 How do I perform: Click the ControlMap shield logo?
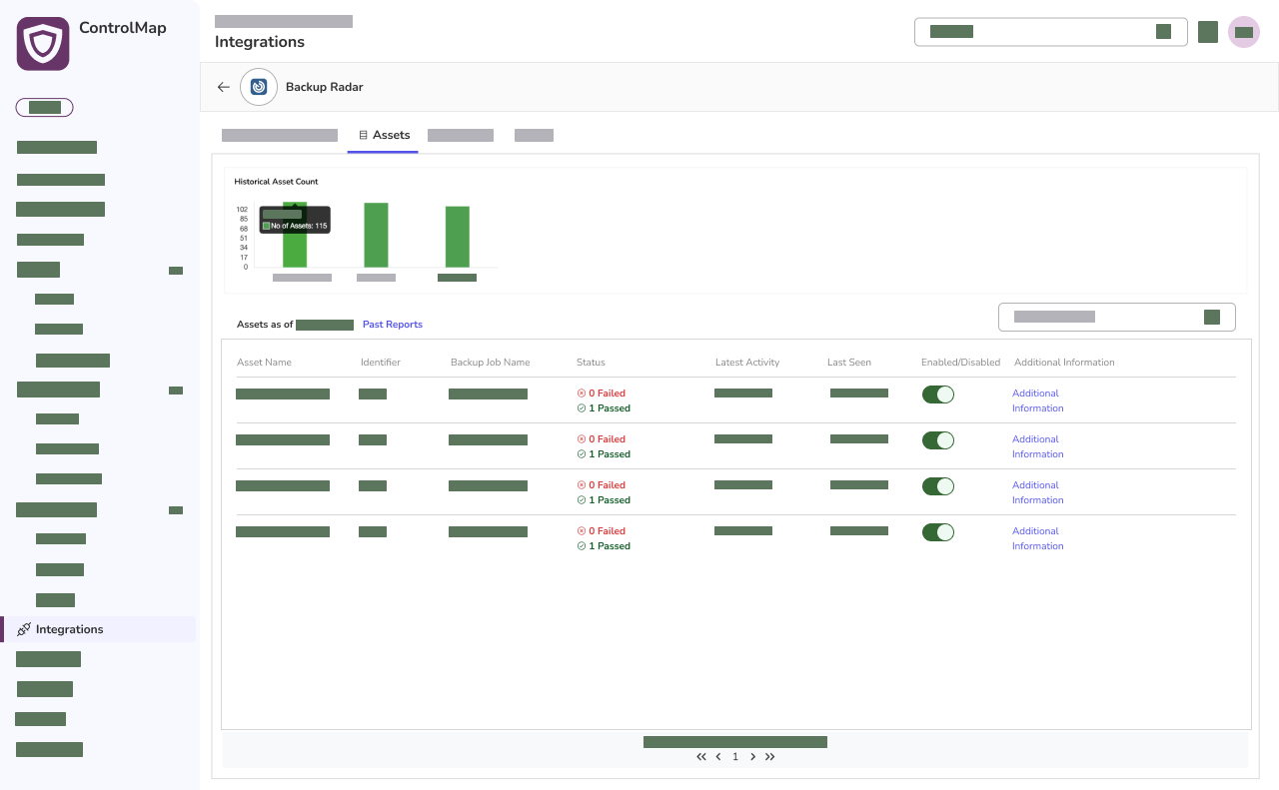43,44
